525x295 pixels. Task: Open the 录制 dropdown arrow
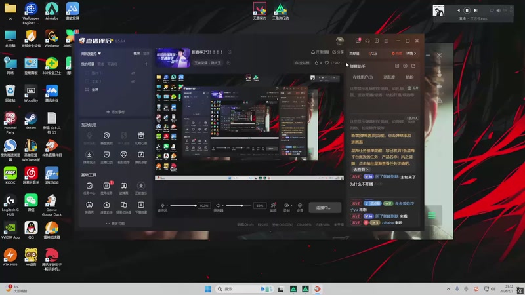tap(291, 206)
